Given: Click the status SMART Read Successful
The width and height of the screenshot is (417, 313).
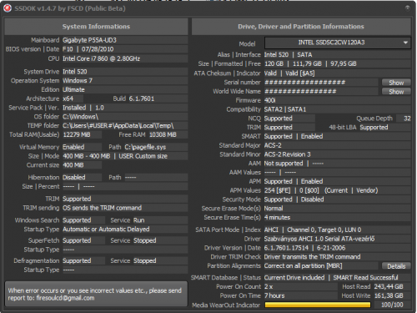Looking at the screenshot, I should [365, 278].
